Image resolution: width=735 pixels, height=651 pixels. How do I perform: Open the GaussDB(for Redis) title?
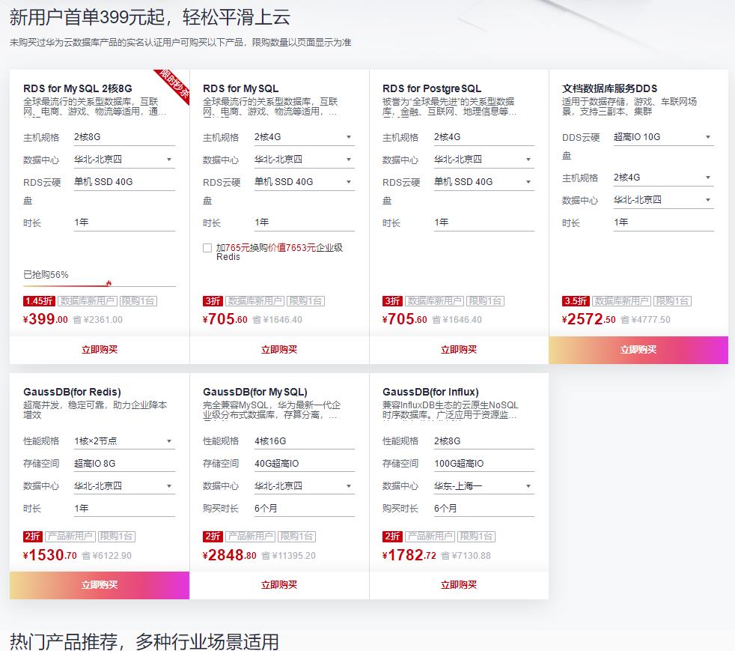72,392
